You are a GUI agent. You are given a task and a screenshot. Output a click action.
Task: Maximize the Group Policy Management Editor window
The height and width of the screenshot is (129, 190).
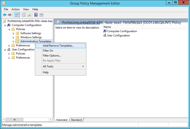pyautogui.click(x=175, y=2)
